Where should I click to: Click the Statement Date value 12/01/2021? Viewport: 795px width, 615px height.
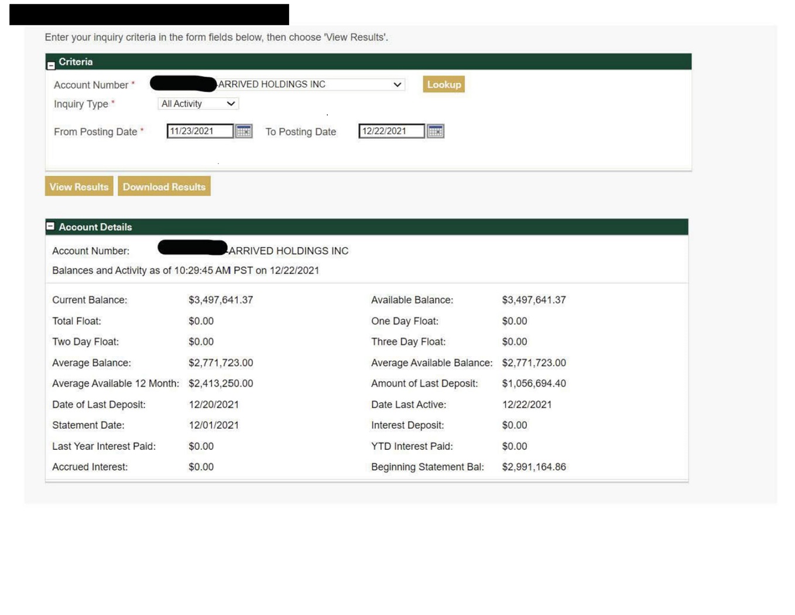214,425
